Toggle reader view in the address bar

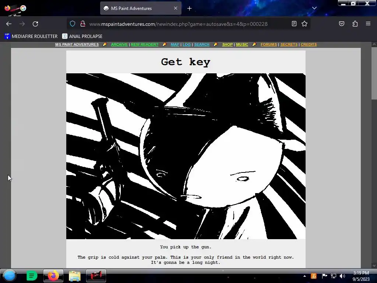pos(294,24)
